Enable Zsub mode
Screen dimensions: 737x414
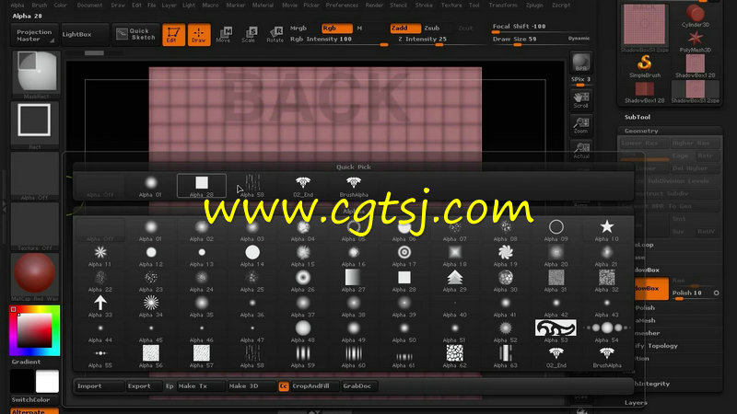coord(432,29)
